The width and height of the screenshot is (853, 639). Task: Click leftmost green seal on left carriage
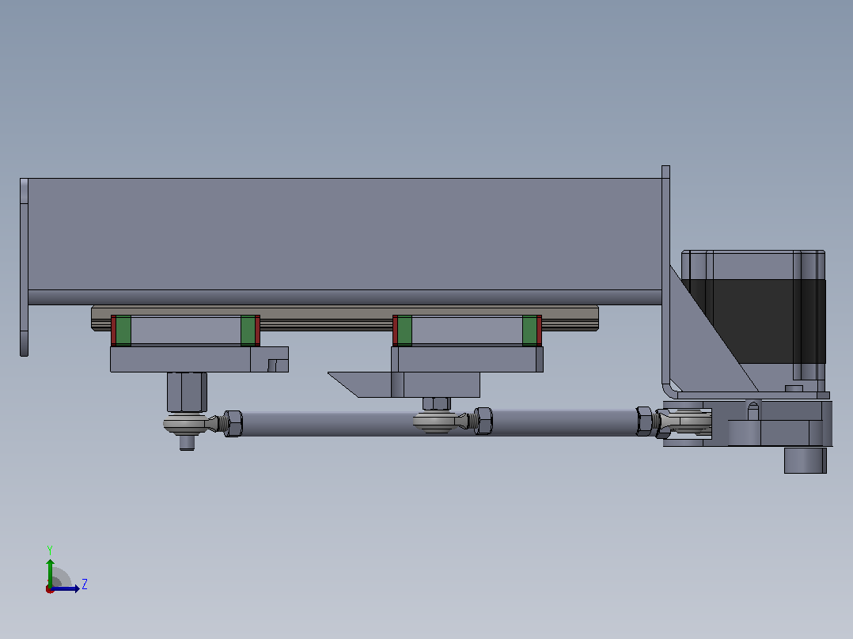123,330
